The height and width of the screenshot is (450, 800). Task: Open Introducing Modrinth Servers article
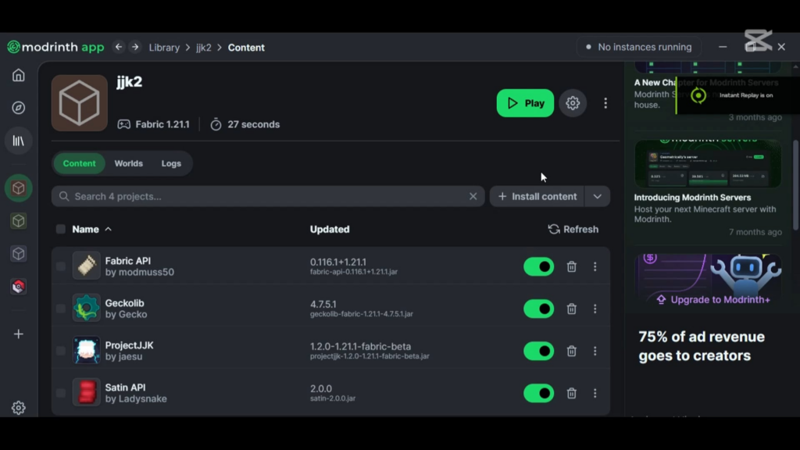pyautogui.click(x=692, y=198)
